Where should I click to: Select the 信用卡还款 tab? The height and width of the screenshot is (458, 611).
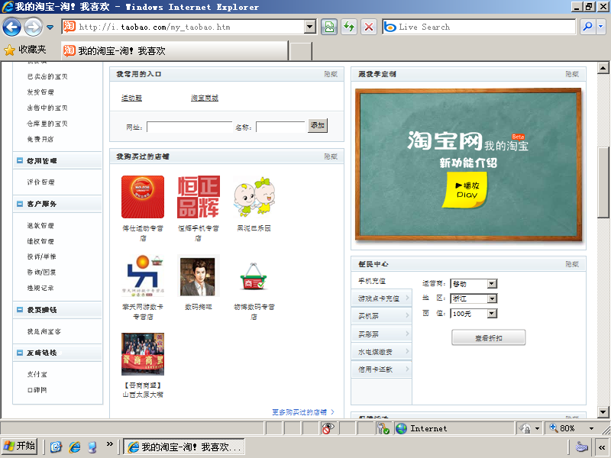tap(381, 369)
